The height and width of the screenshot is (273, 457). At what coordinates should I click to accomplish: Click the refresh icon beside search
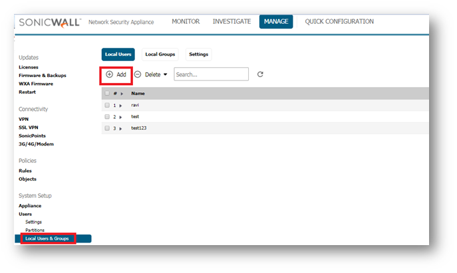pyautogui.click(x=260, y=74)
